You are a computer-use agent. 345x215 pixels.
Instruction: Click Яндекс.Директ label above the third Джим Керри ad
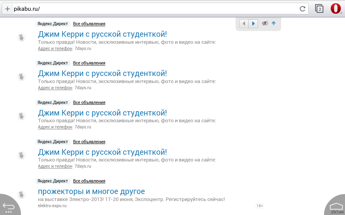[x=53, y=102]
